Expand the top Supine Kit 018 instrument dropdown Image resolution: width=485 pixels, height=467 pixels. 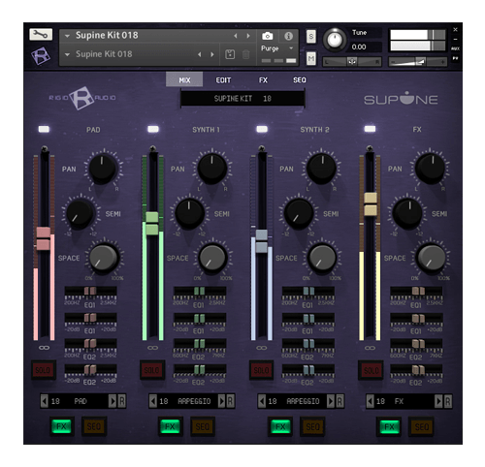(67, 36)
